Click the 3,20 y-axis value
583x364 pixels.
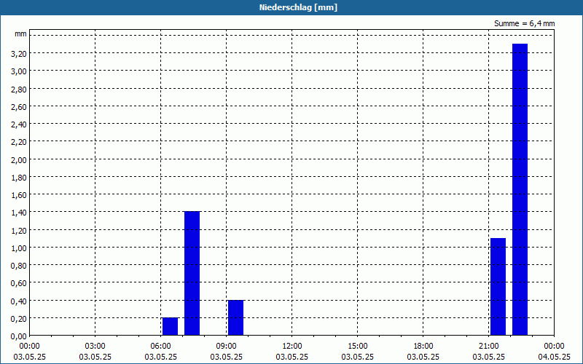click(x=19, y=54)
